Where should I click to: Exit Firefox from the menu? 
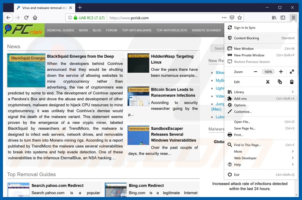coord(261,174)
